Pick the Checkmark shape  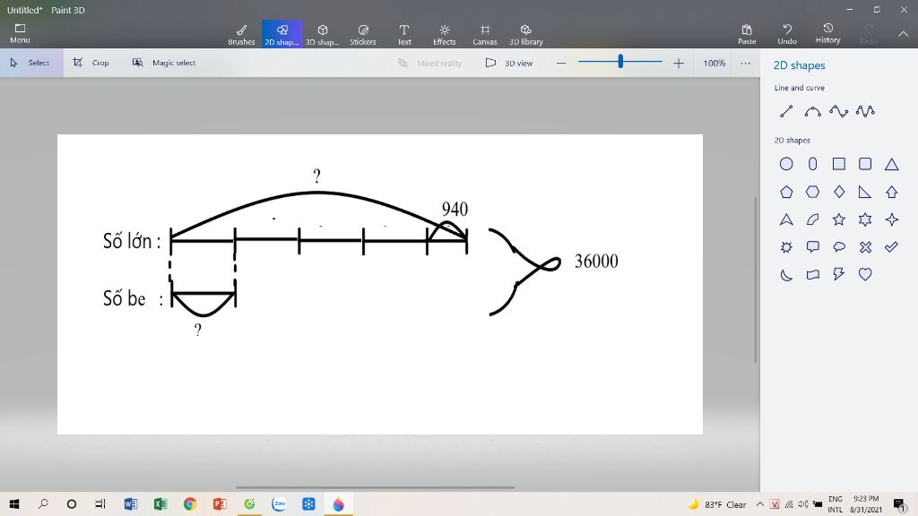892,247
